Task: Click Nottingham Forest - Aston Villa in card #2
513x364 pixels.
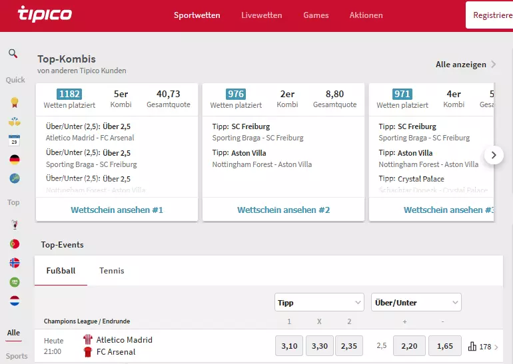Action: pyautogui.click(x=262, y=164)
